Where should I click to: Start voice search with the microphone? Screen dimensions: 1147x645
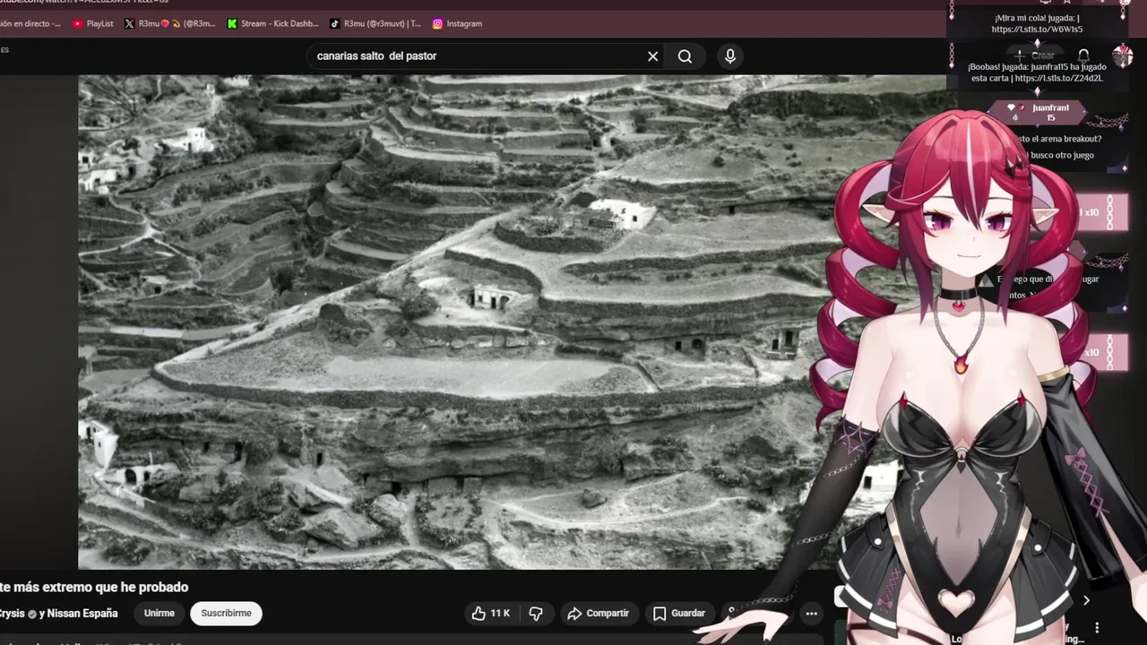[x=730, y=56]
